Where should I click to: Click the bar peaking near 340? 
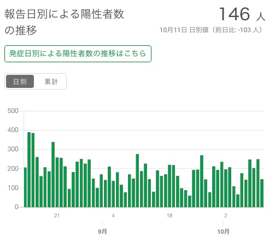click(x=53, y=175)
